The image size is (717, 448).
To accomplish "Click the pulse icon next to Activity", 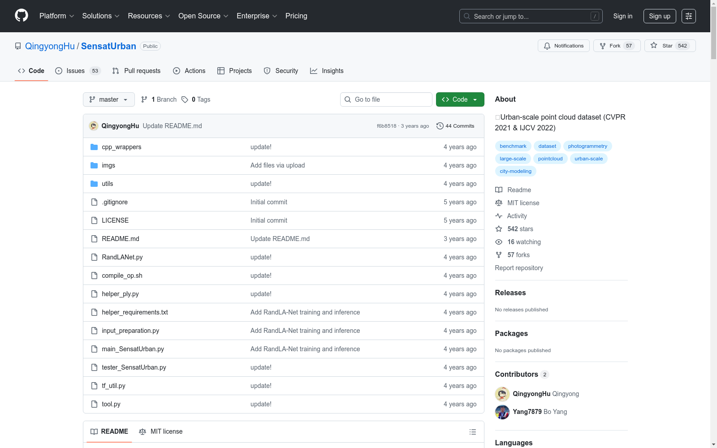I will pyautogui.click(x=499, y=216).
